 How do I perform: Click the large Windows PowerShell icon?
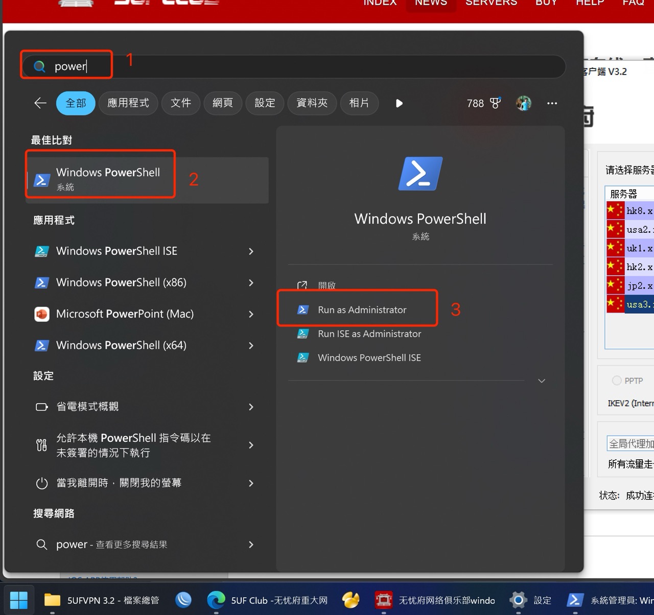(x=420, y=174)
